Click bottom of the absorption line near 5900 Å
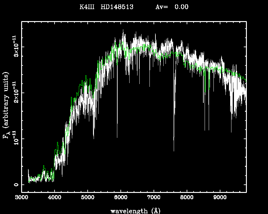268x214 pixels. (x=117, y=137)
